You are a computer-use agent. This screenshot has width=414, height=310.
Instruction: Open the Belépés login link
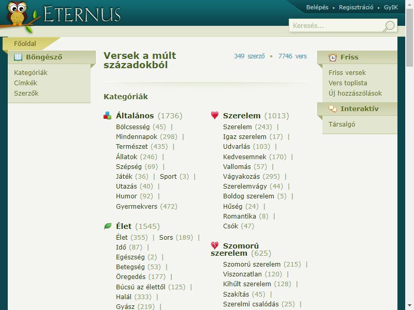pyautogui.click(x=317, y=7)
